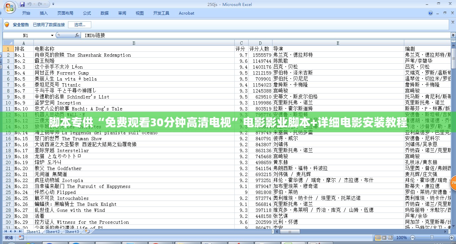Click header cell 评分人数
456x244 pixels.
click(261, 49)
